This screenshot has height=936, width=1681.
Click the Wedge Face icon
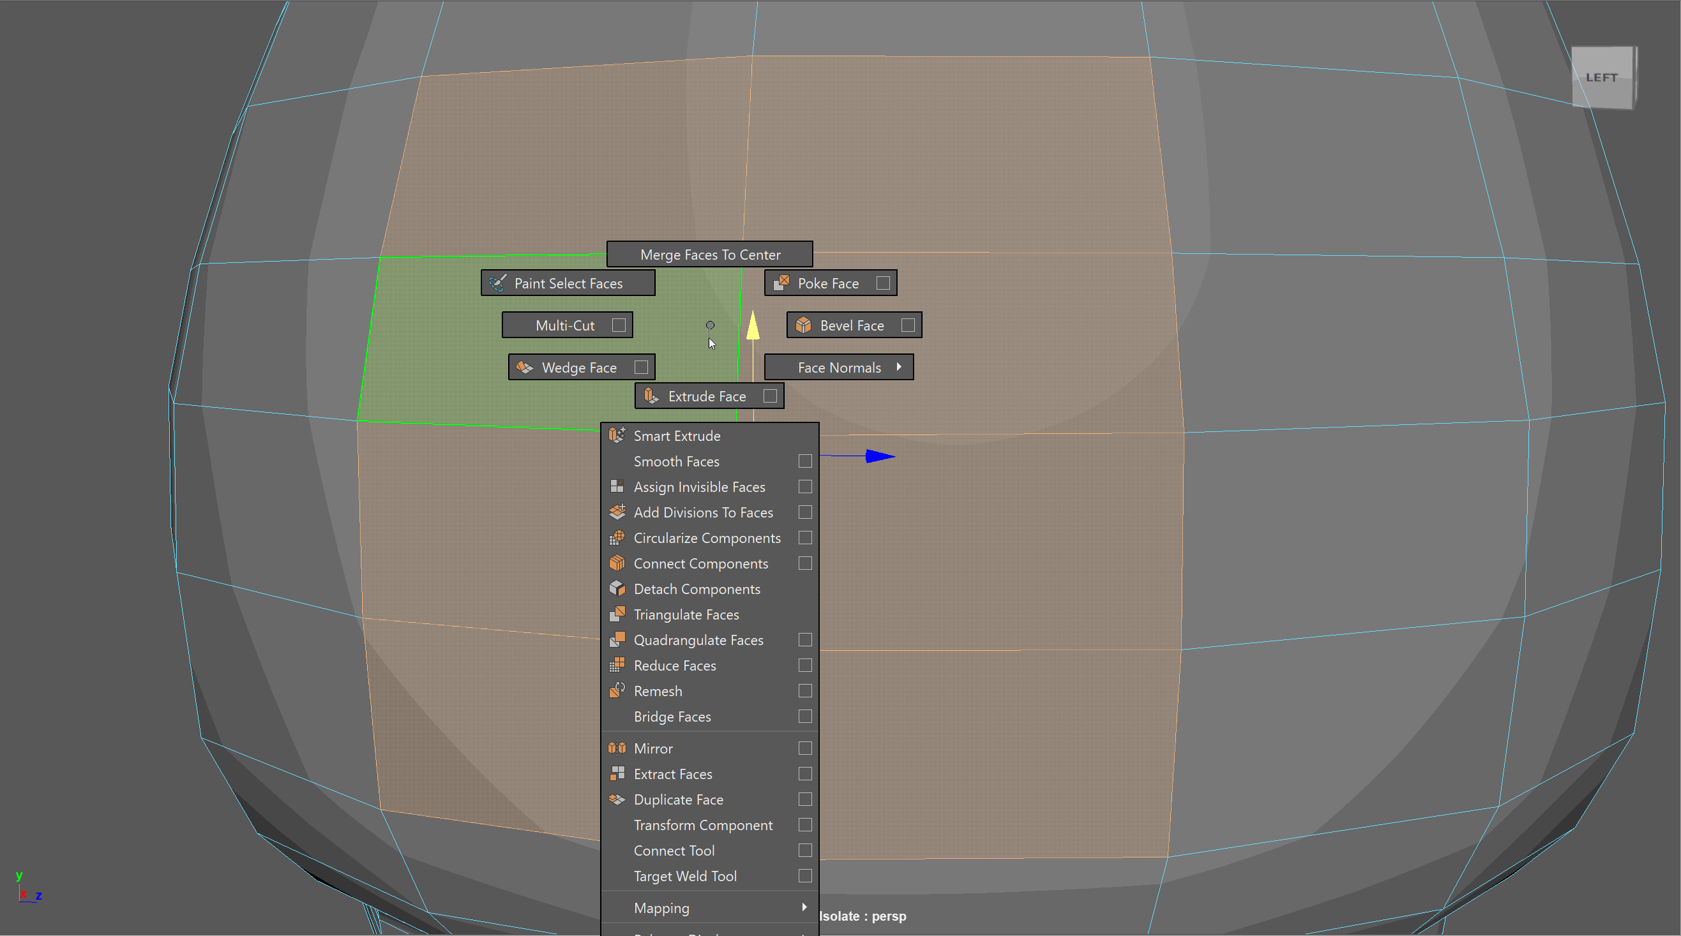point(525,368)
